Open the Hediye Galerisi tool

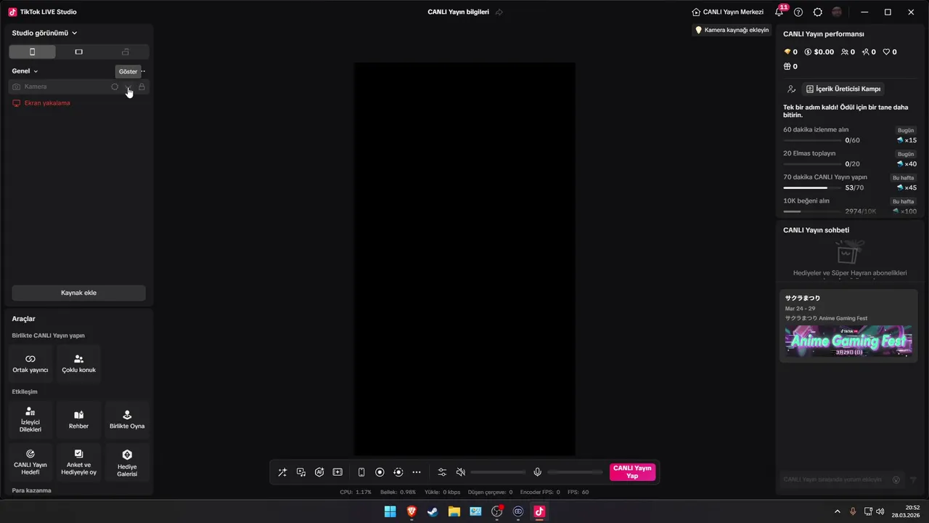(x=127, y=462)
